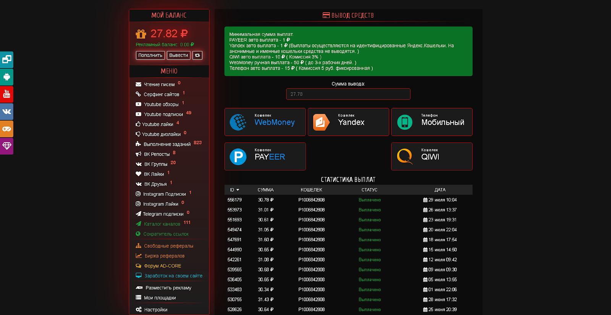This screenshot has width=611, height=315.
Task: Open the gamepad orange sidebar icon
Action: tap(6, 129)
